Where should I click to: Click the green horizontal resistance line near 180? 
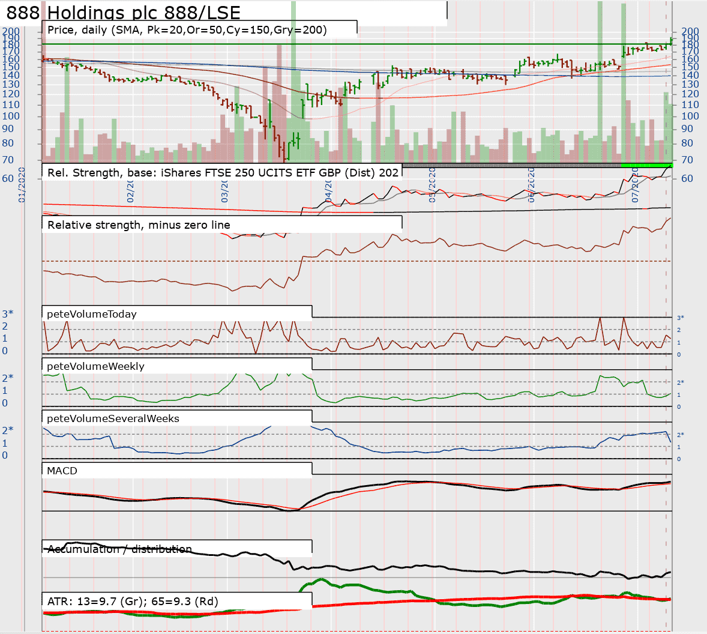tap(357, 44)
